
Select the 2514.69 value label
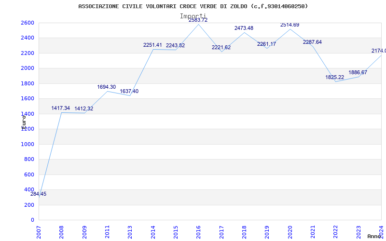(289, 25)
